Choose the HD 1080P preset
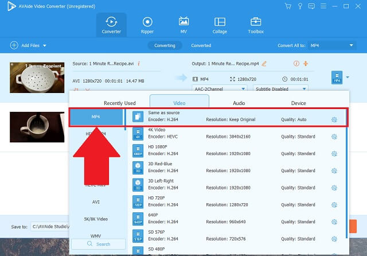367x256 pixels. coord(237,150)
